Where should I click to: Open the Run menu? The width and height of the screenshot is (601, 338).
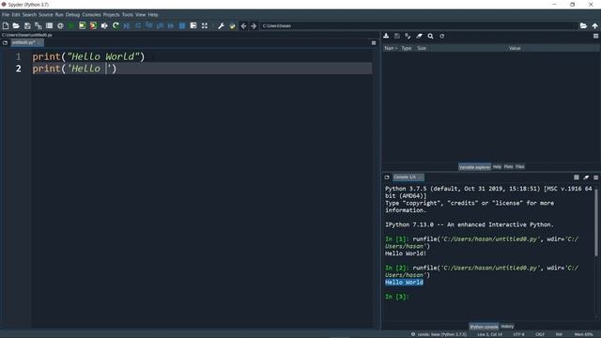pos(59,15)
